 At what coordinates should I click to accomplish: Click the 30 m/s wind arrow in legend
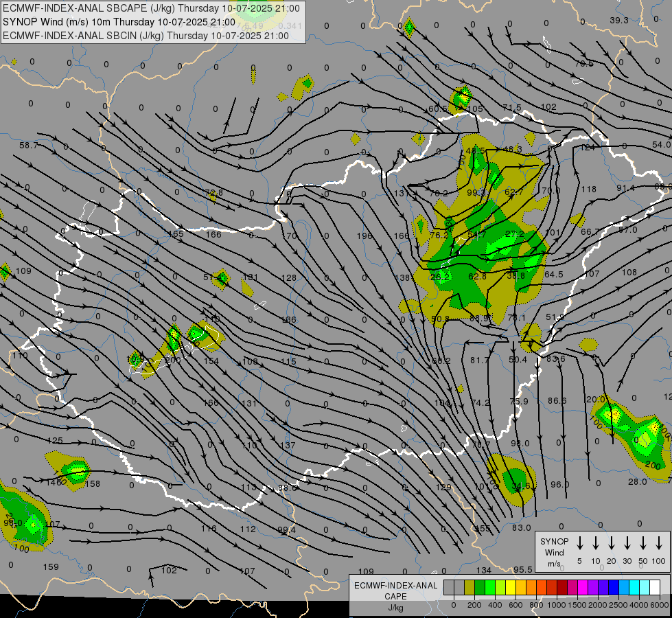coord(627,543)
